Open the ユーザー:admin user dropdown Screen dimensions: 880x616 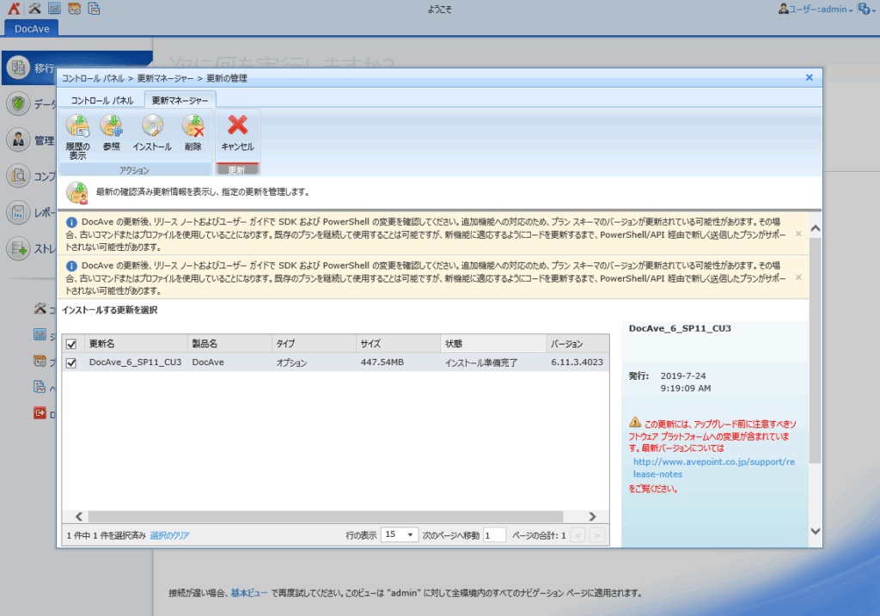click(x=816, y=9)
